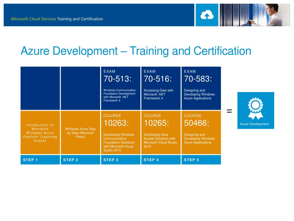This screenshot has width=294, height=221.
Task: Open the Course 50466 tile
Action: [201, 132]
